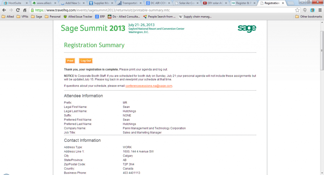The image size is (324, 175).
Task: Click the July 21-26, 2013 date text
Action: (141, 25)
